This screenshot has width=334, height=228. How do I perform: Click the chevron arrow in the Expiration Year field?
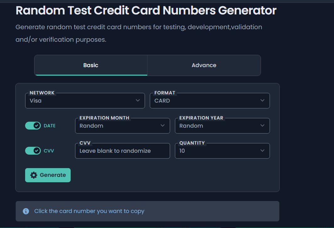point(262,126)
